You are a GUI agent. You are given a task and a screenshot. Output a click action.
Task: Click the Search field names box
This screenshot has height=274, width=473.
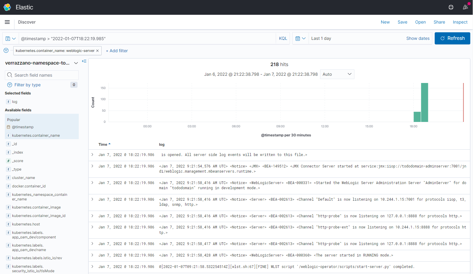[x=42, y=75]
